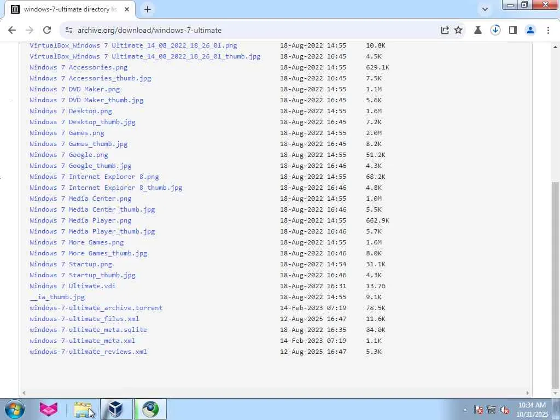Open VirtualBox_Windows 7 Ultimate_14_08_2022_18_26_01_thumb.jpg link
560x420 pixels.
click(145, 56)
